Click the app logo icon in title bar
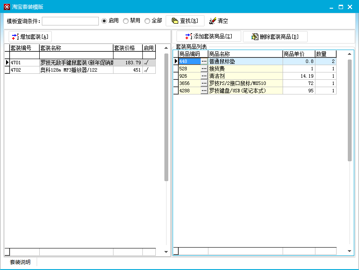Image resolution: width=359 pixels, height=270 pixels. tap(7, 7)
